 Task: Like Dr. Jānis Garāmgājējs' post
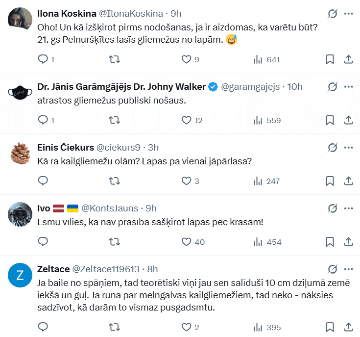coord(186,120)
